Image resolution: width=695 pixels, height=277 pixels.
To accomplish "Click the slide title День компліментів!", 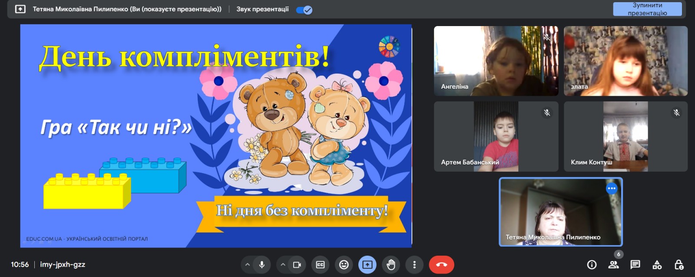I will (x=184, y=57).
